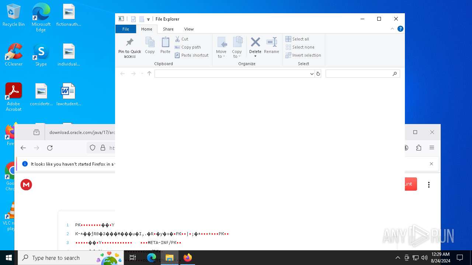Image resolution: width=472 pixels, height=265 pixels.
Task: Click Explorer Forward navigation arrow
Action: [x=133, y=74]
